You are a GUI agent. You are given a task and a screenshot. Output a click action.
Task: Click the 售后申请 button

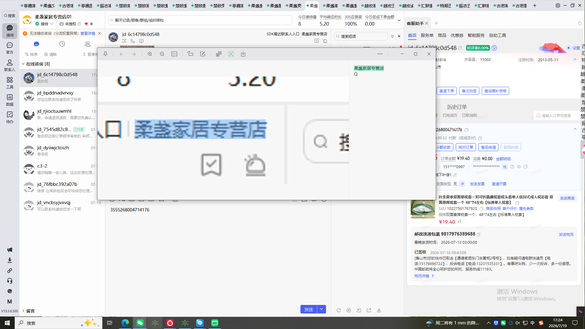click(488, 147)
